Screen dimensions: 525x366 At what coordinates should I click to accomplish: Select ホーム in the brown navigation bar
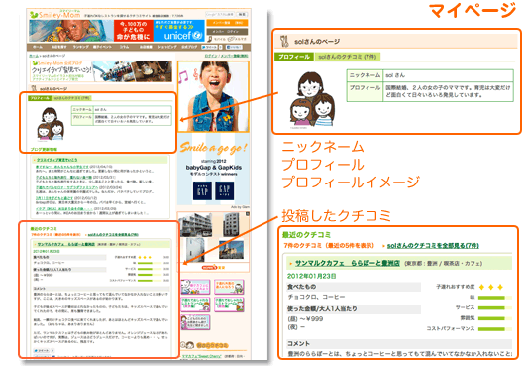pyautogui.click(x=38, y=47)
